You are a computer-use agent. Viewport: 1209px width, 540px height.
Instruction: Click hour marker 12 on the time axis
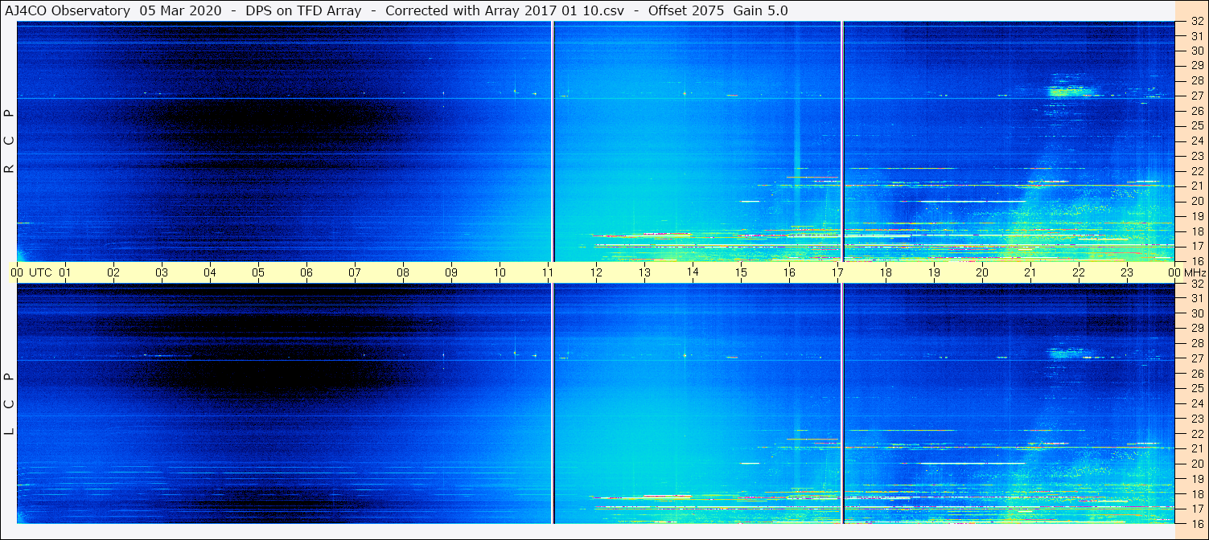pos(596,272)
